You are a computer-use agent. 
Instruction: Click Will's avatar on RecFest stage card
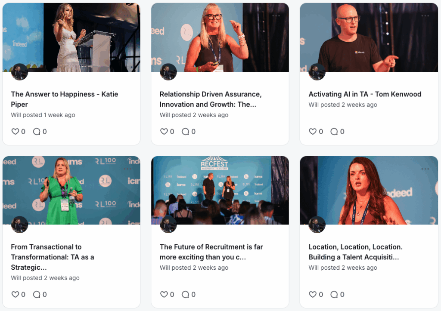(x=168, y=225)
